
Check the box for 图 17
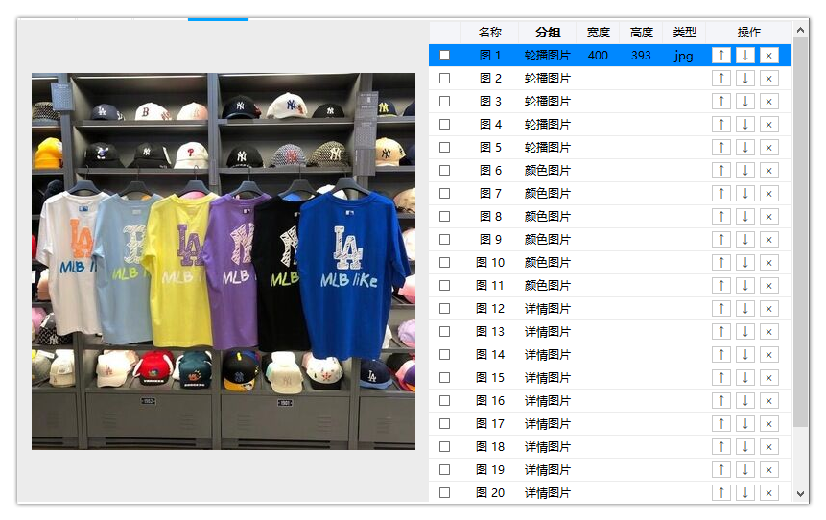(x=444, y=424)
